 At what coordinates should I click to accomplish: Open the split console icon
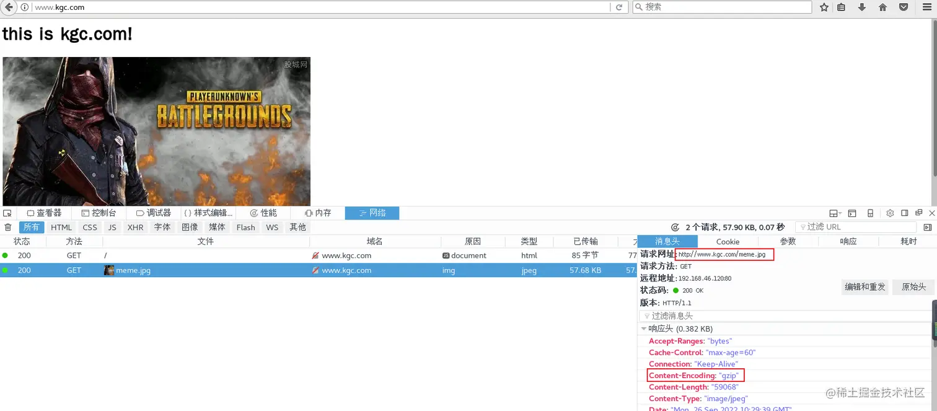pos(851,213)
